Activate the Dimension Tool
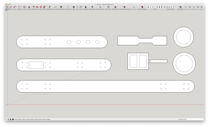 pos(68,8)
